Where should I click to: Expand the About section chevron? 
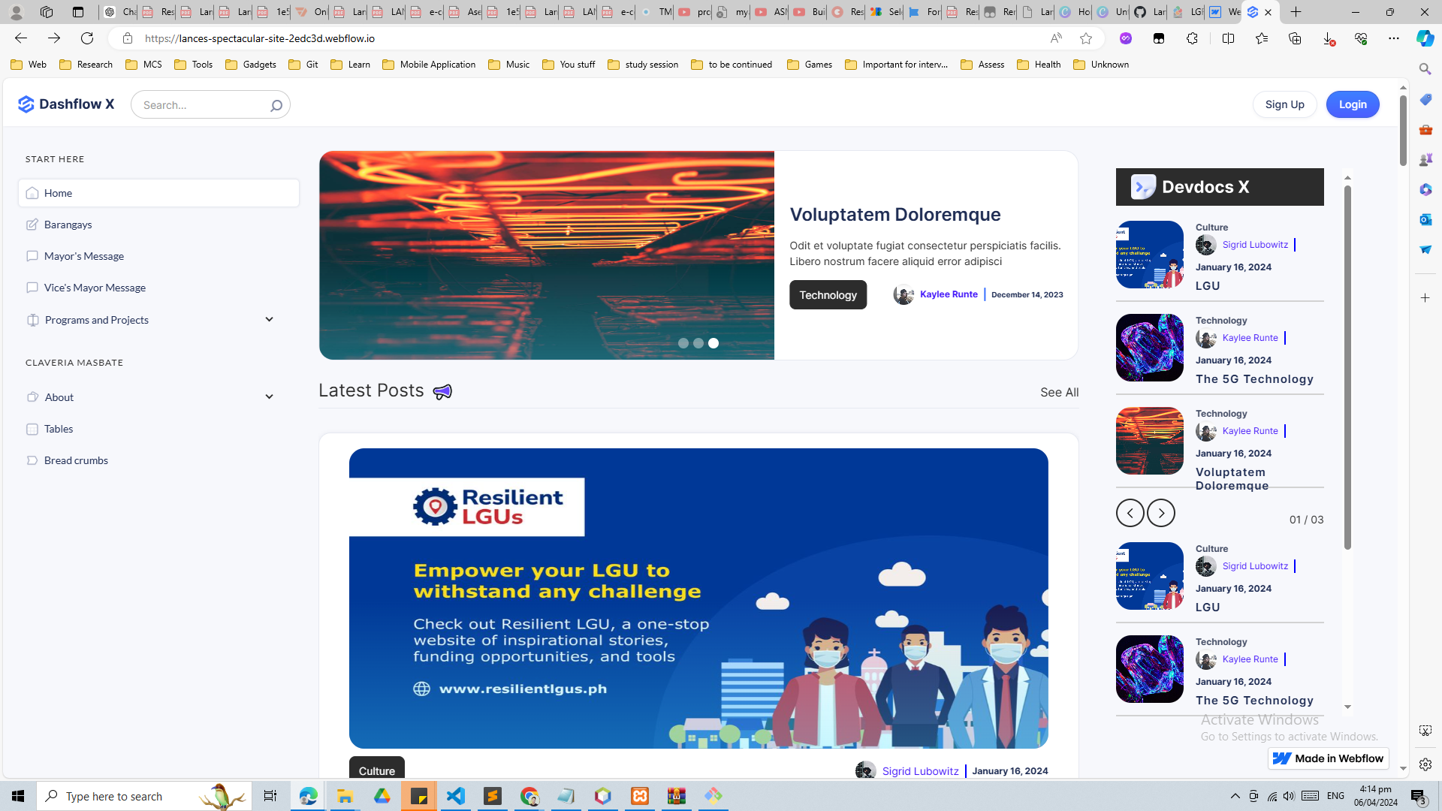[x=269, y=397]
